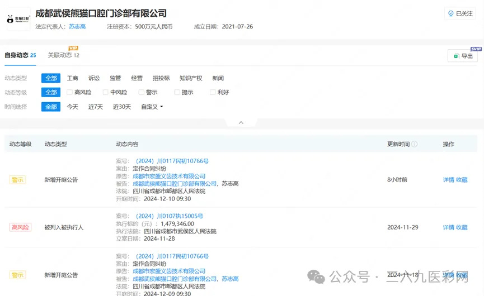Select 全部 in 动态类型 filter
The height and width of the screenshot is (296, 484).
pos(51,78)
